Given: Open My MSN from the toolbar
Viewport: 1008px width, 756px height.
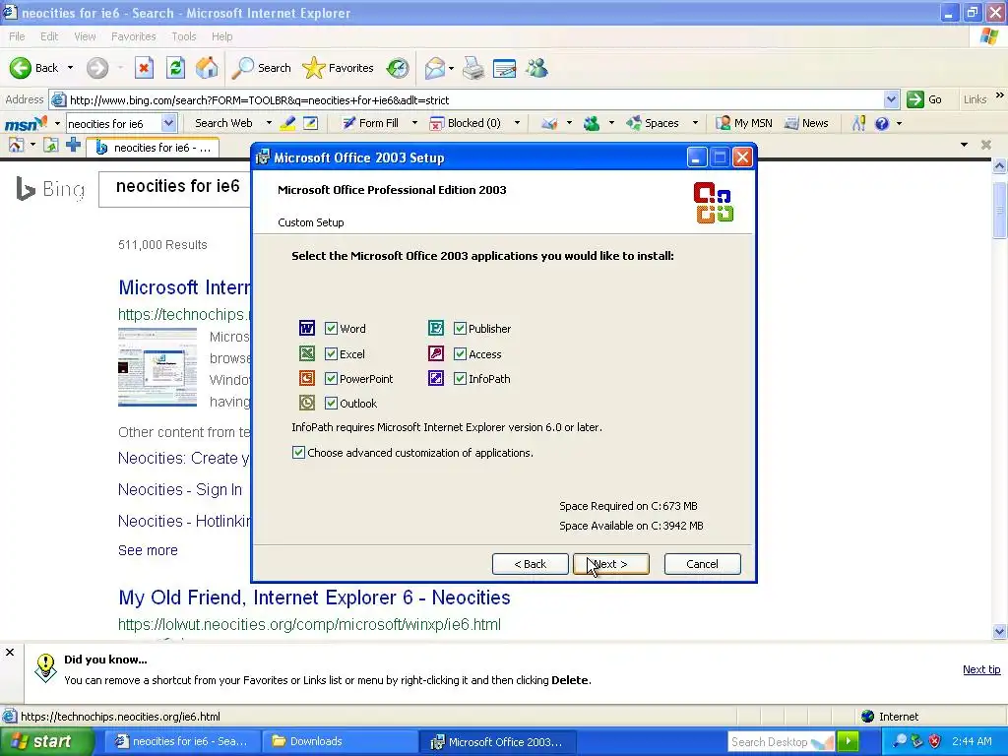Looking at the screenshot, I should (744, 123).
